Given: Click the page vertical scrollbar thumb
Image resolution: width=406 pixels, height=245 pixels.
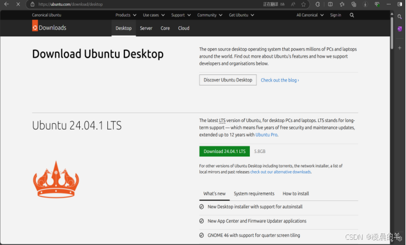Looking at the screenshot, I should pos(392,32).
